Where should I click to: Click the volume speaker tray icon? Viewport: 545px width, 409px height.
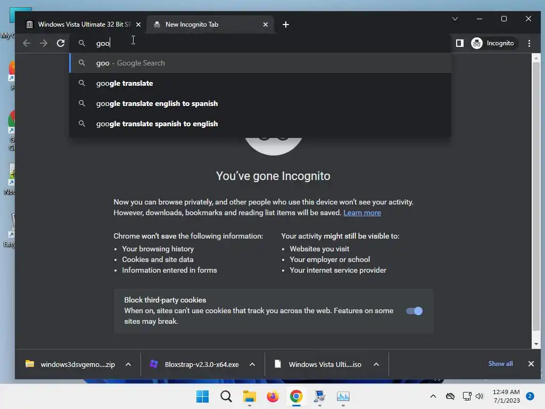click(x=480, y=396)
